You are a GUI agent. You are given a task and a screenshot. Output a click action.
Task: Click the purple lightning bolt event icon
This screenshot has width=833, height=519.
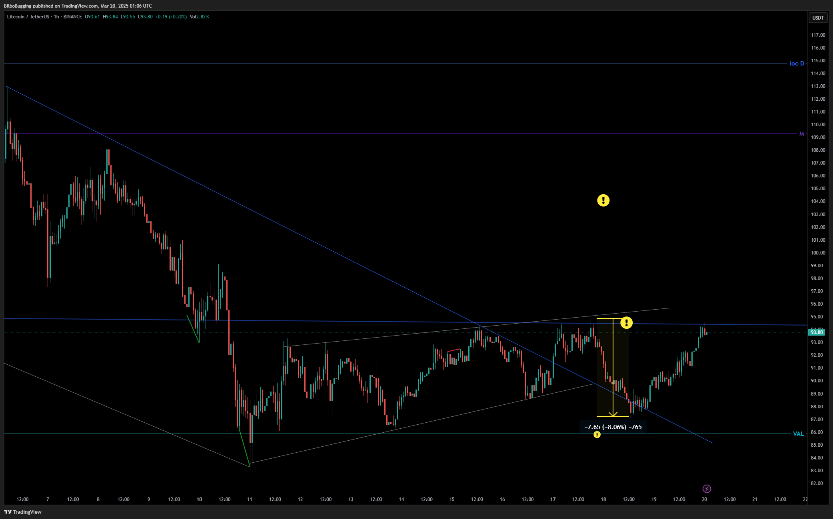(707, 489)
